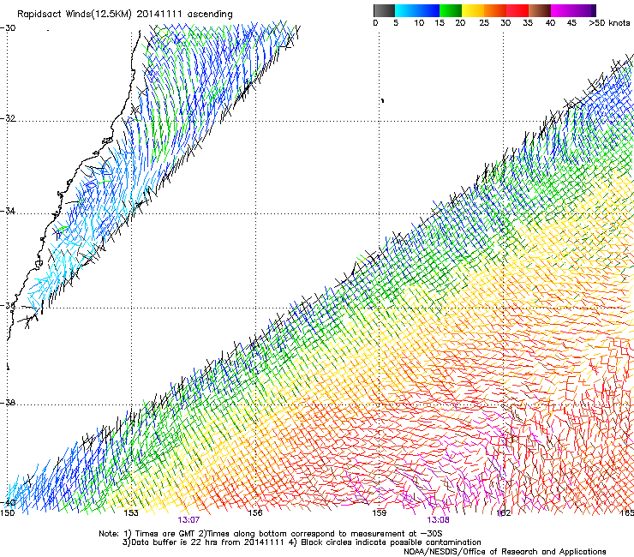Click the -38 latitude axis label

(x=8, y=403)
